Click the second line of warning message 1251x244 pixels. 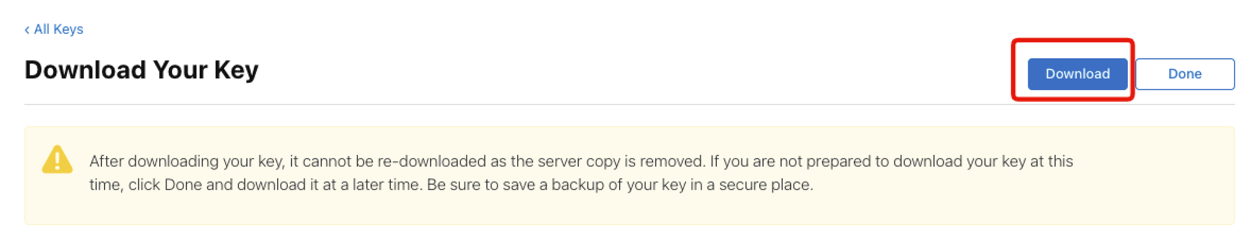click(x=451, y=185)
